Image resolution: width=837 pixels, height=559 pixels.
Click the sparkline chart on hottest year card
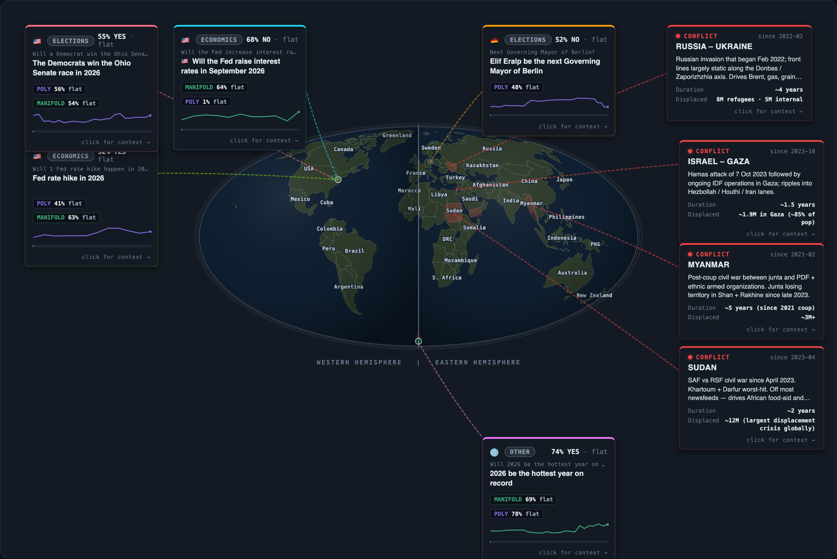549,528
